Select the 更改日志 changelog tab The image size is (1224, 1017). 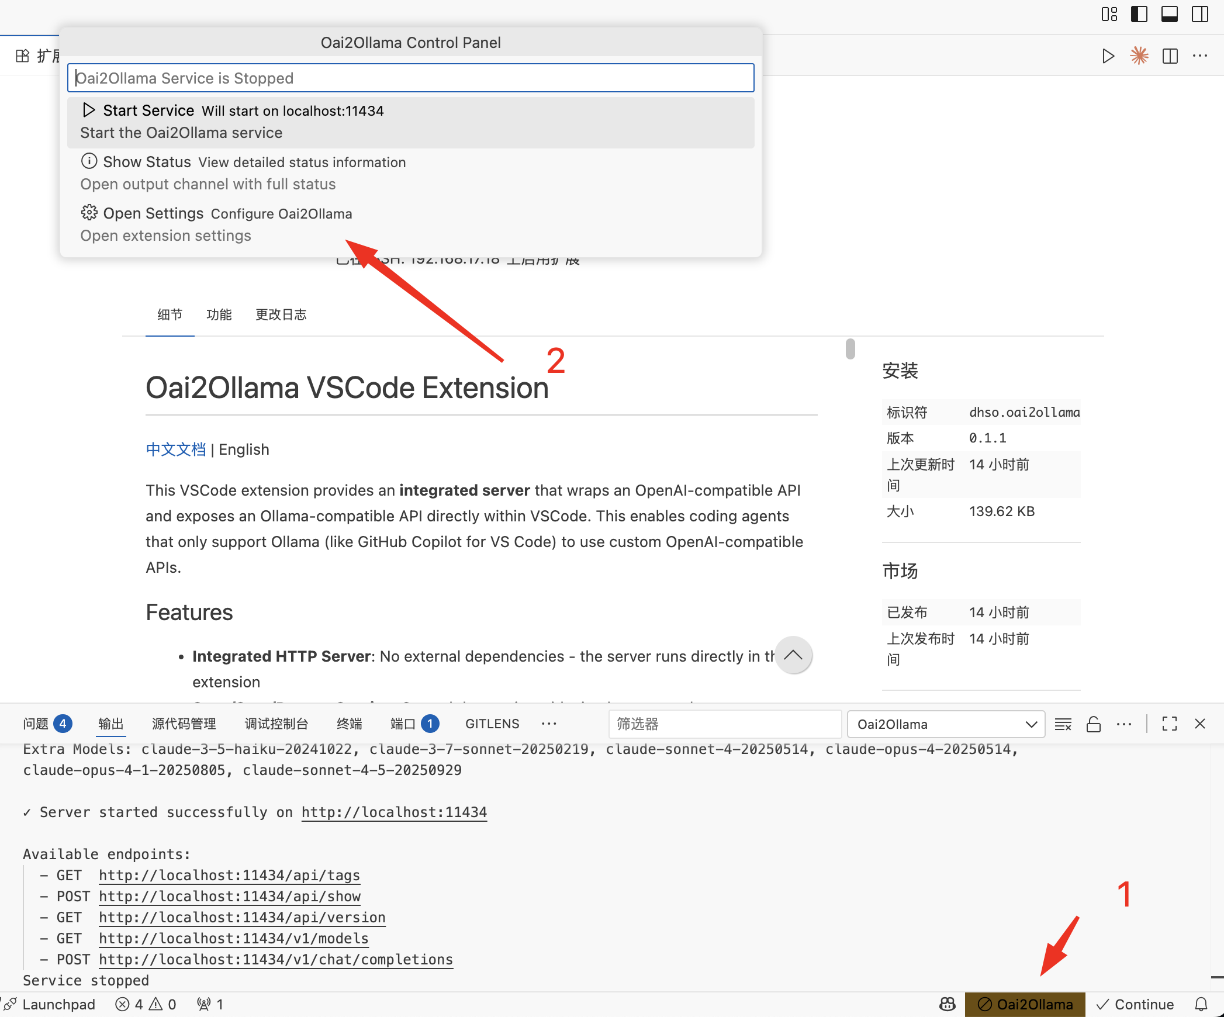coord(281,314)
